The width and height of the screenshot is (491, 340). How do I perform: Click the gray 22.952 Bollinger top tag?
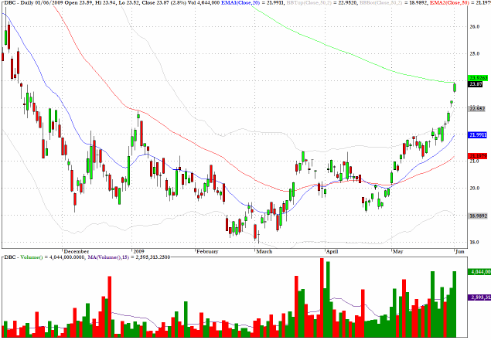tap(477, 109)
